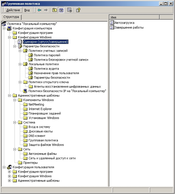Click the Help toolbar icon
Image resolution: width=175 pixels, height=194 pixels.
(78, 10)
